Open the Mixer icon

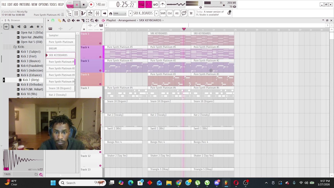pos(97,13)
